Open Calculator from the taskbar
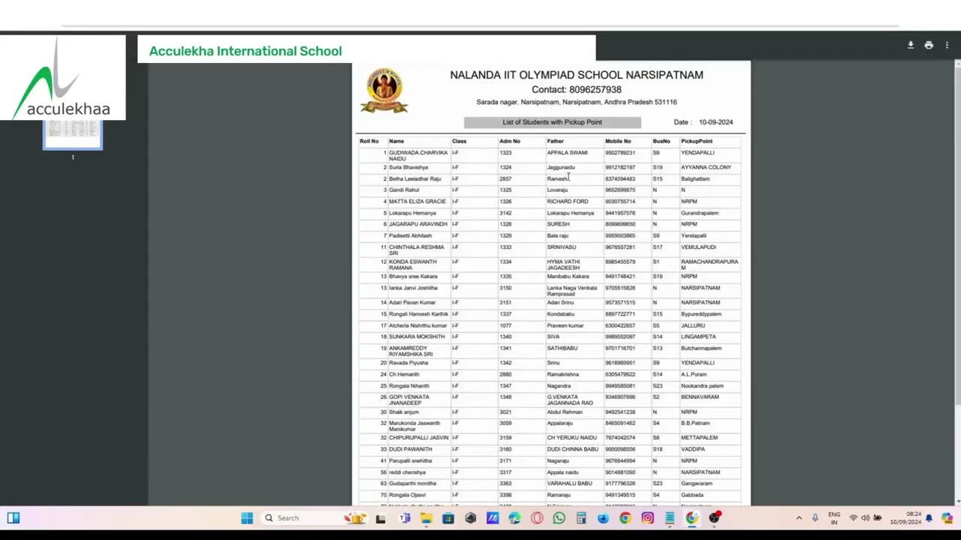This screenshot has width=961, height=540. tap(581, 517)
